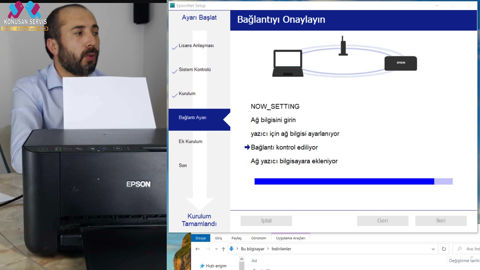Go back in File Explorer
The image size is (480, 270).
198,249
